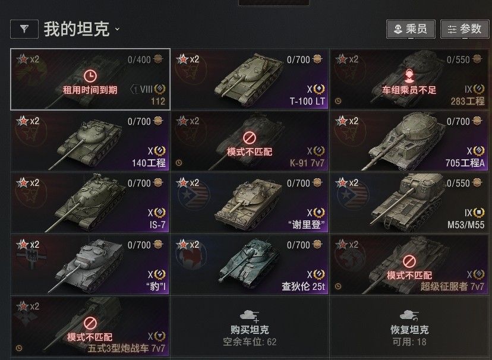Select the 140工程 tank card

[90, 141]
